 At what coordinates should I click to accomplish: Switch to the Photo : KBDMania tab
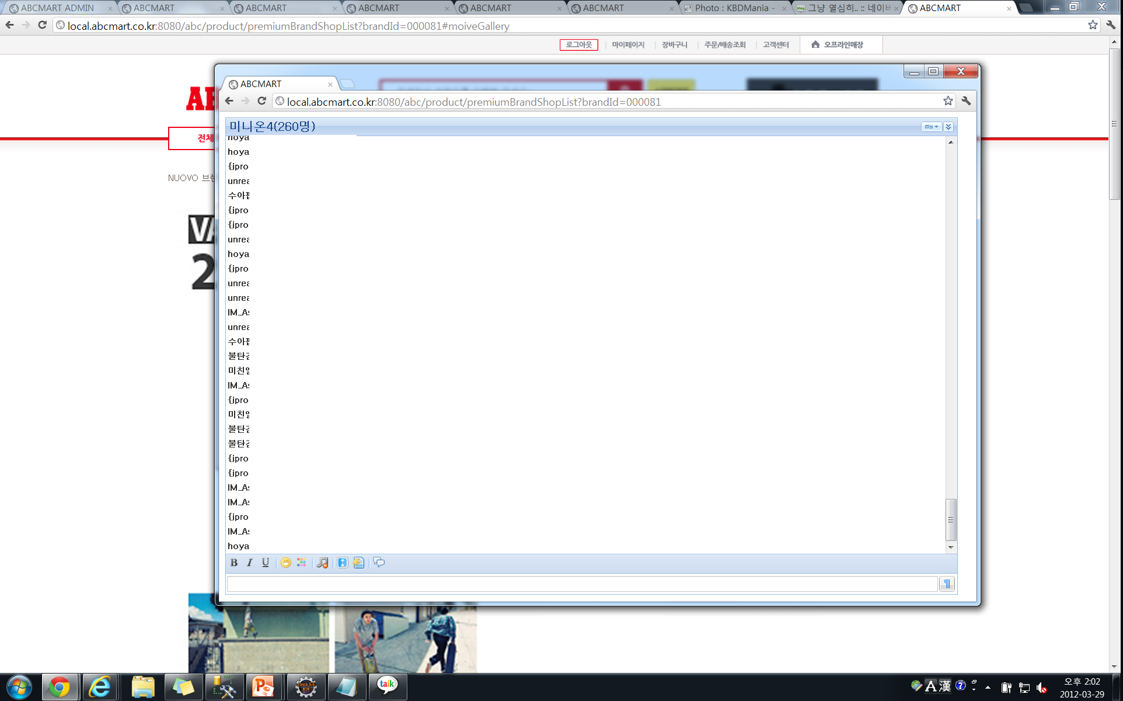click(x=734, y=8)
